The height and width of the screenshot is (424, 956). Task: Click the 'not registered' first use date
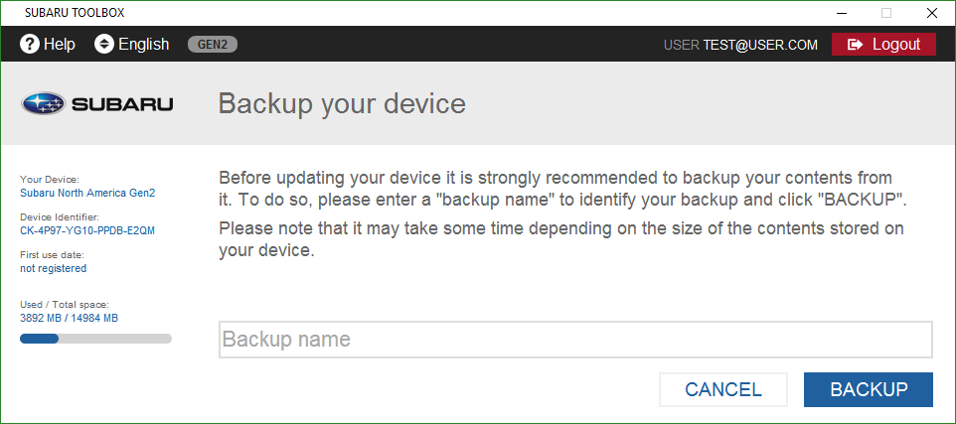click(x=53, y=268)
